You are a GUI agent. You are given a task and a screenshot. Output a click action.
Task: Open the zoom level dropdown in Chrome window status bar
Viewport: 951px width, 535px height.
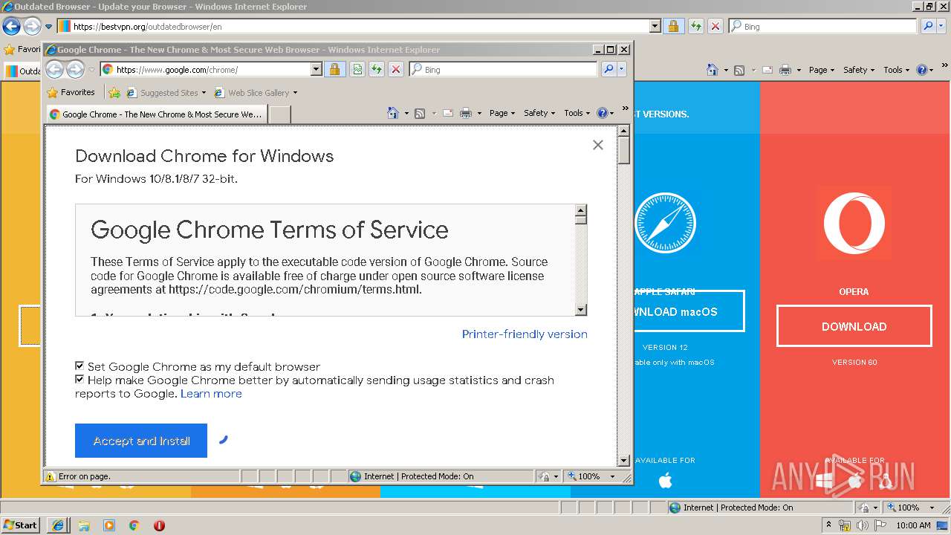click(613, 476)
